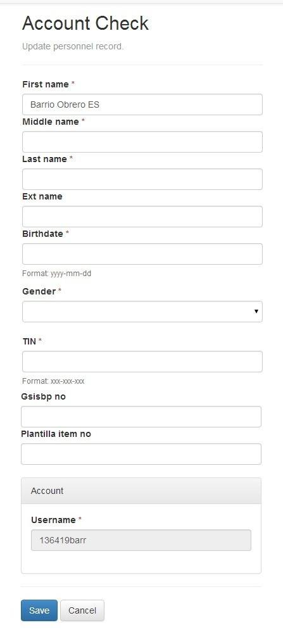Click the Account Check heading
Image resolution: width=283 pixels, height=644 pixels.
click(x=85, y=23)
